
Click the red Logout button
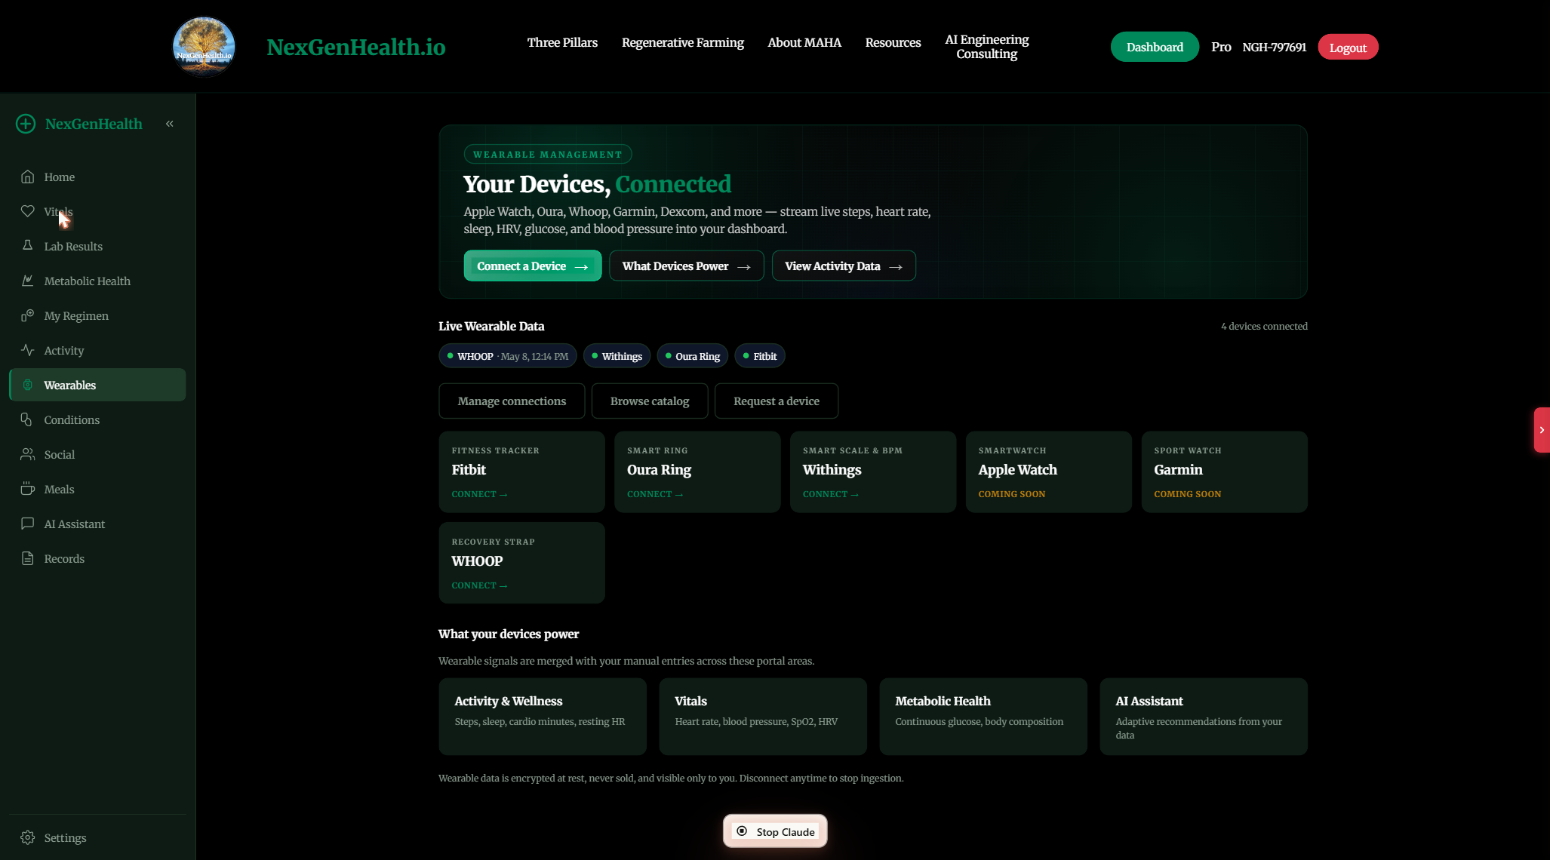pos(1348,47)
